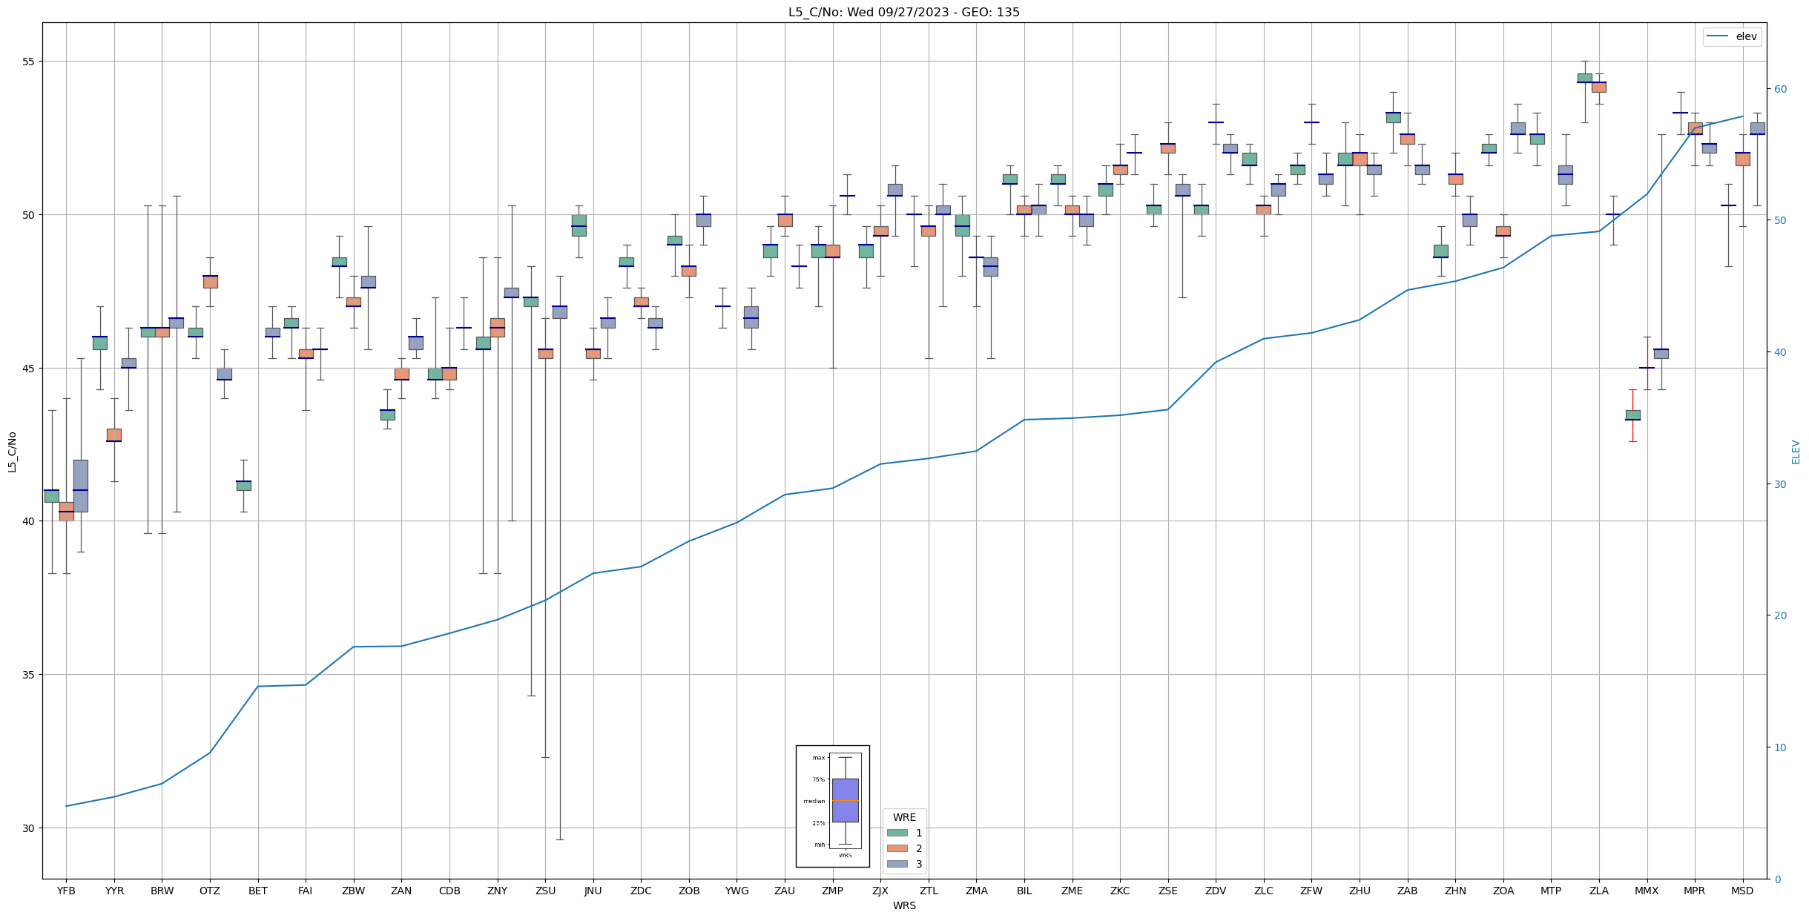Click the L5_C/No y-axis title
Image resolution: width=1809 pixels, height=918 pixels.
point(12,451)
